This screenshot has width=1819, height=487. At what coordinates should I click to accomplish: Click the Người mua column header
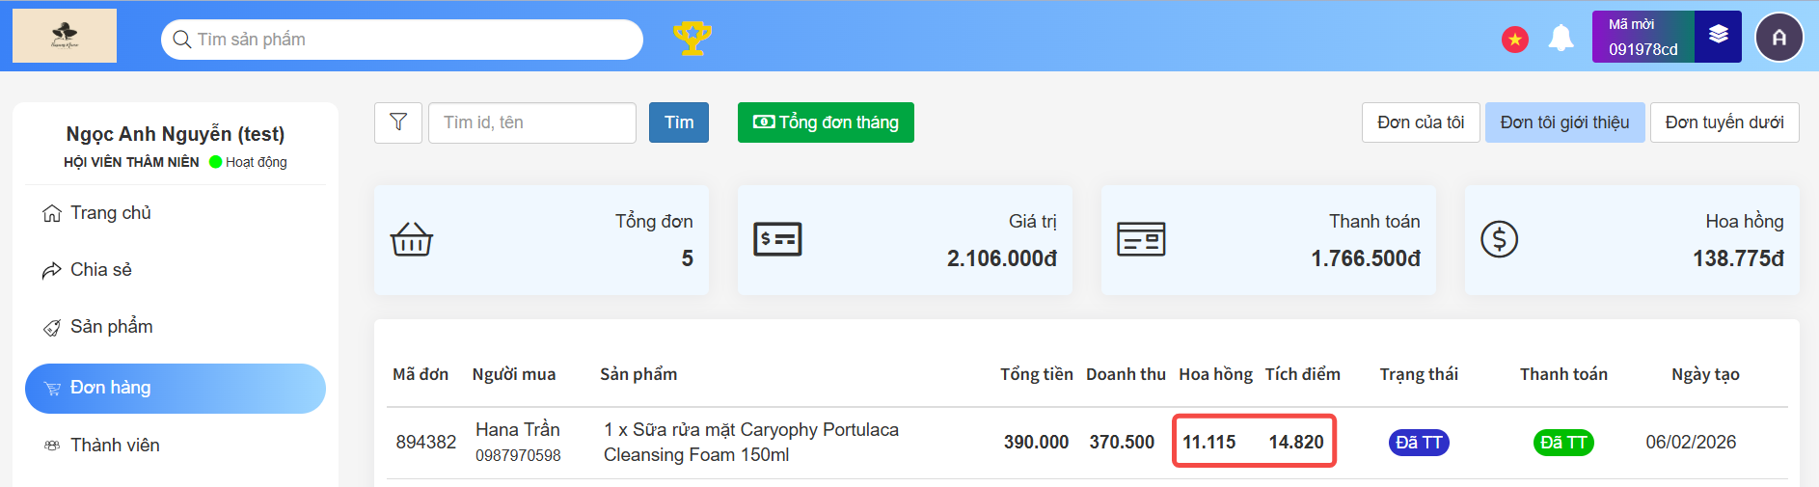pos(514,375)
